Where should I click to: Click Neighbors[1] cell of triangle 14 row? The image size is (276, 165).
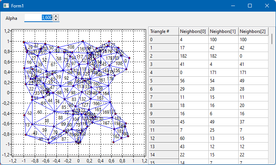(224, 155)
